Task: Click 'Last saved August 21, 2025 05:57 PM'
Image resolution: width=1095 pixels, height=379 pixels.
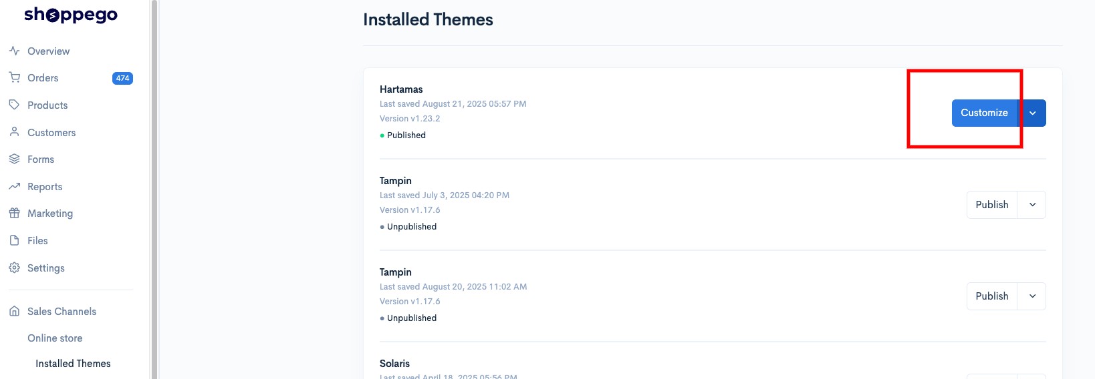Action: [x=453, y=104]
